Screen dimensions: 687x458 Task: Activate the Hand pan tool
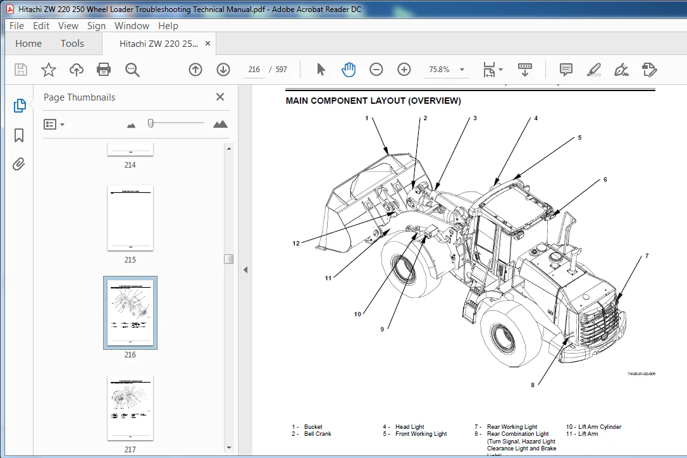tap(349, 70)
